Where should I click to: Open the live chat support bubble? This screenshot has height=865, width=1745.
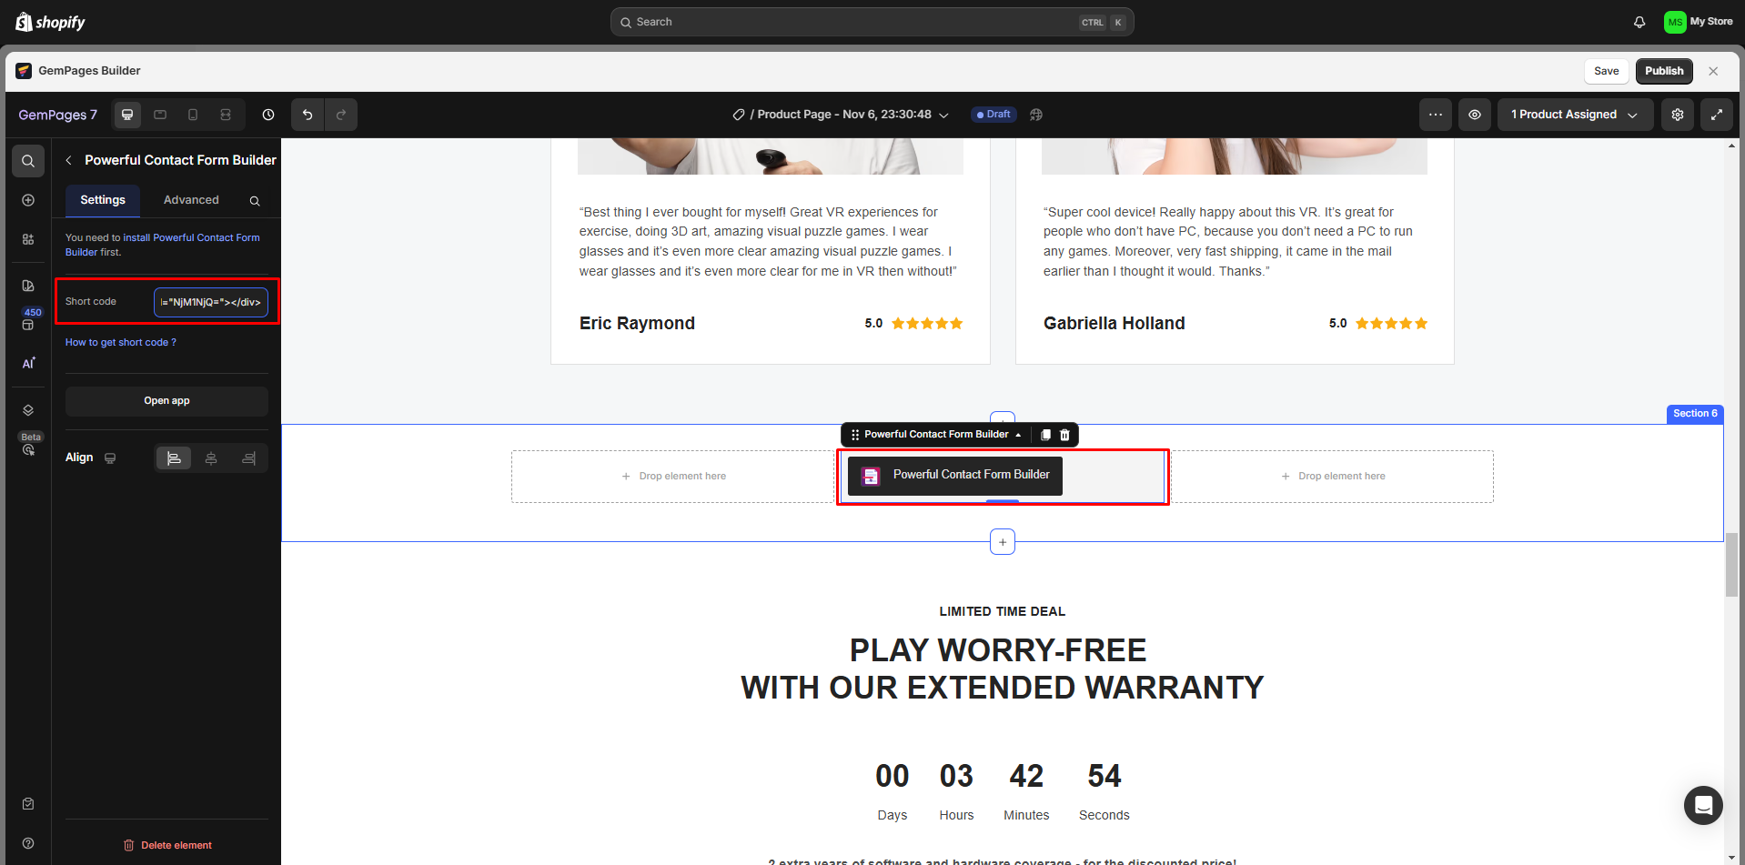[x=1703, y=805]
